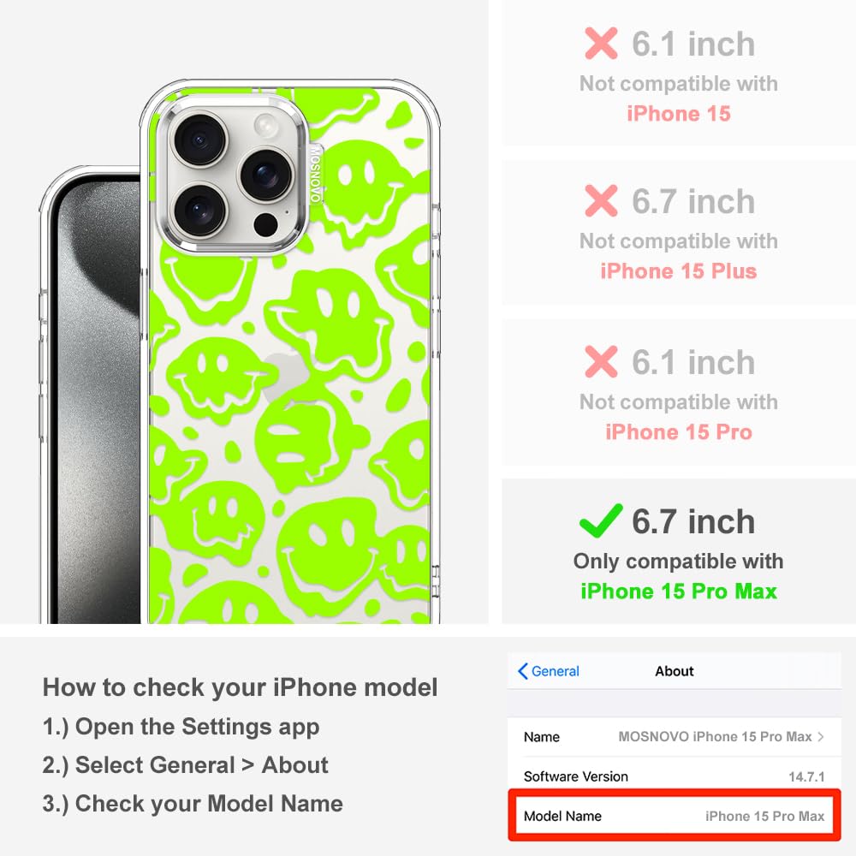This screenshot has width=856, height=856.
Task: Select the highlighted Model Name row
Action: coord(675,816)
